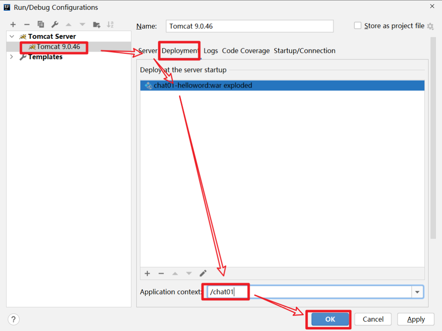The width and height of the screenshot is (442, 331).
Task: Move configuration up in left toolbar
Action: (68, 25)
